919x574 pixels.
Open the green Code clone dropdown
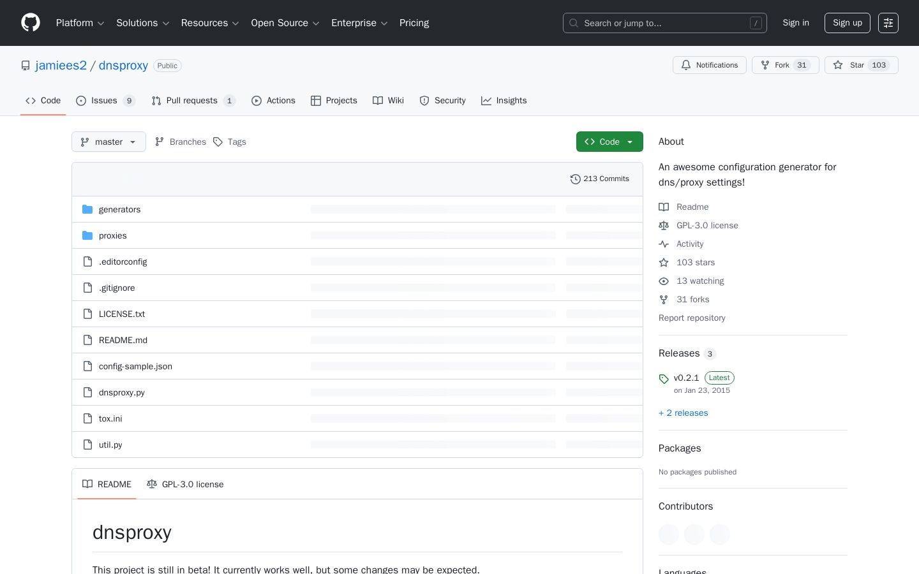pyautogui.click(x=609, y=142)
